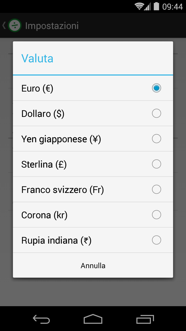The image size is (186, 331).
Task: Tap the Impostazioni title in action bar
Action: coord(52,26)
